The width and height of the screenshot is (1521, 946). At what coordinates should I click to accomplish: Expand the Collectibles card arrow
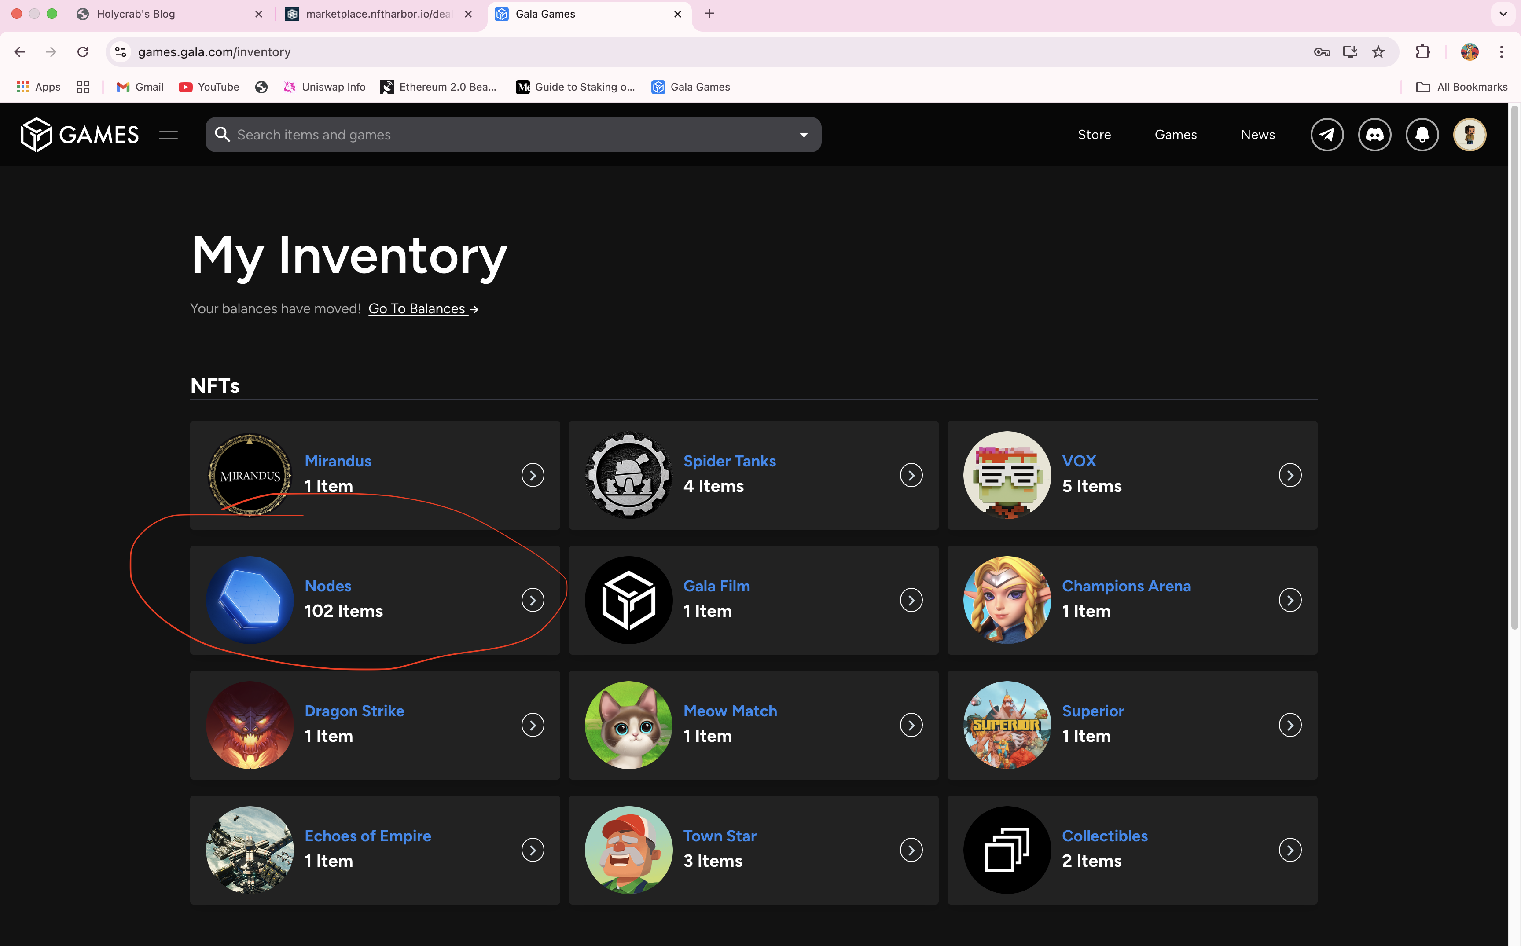[1290, 850]
